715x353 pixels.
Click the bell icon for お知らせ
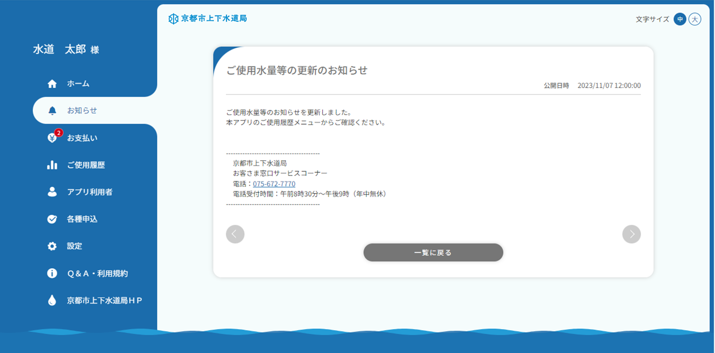click(x=52, y=111)
